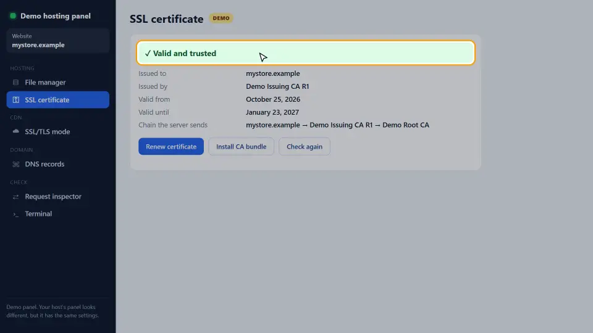The height and width of the screenshot is (333, 593).
Task: Click the DEMO badge next to the title
Action: [x=221, y=18]
